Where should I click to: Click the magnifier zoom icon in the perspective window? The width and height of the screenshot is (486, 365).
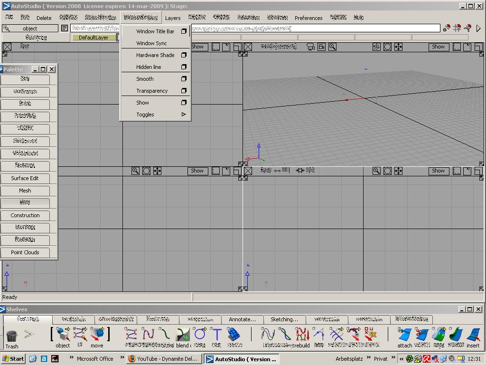point(332,47)
